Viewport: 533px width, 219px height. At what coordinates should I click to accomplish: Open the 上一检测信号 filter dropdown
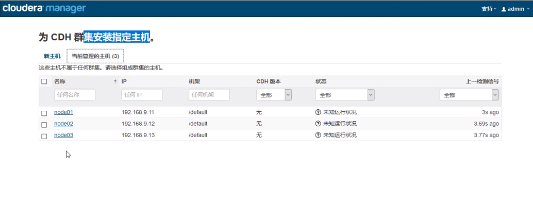click(x=469, y=95)
